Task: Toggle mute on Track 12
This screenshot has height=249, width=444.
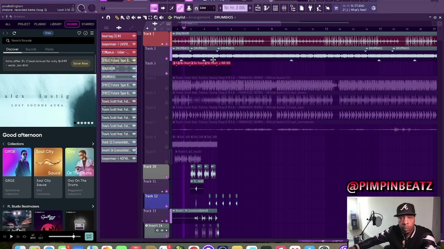Action: 166,206
